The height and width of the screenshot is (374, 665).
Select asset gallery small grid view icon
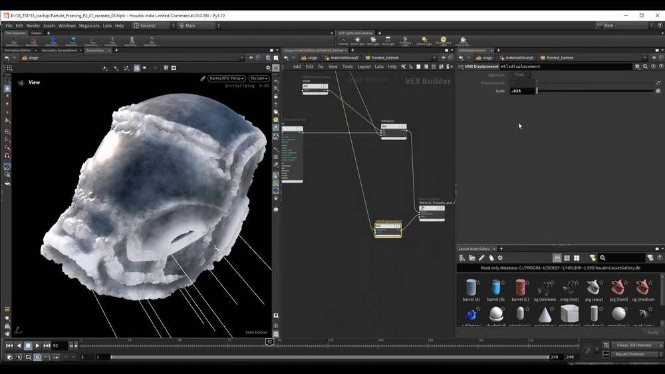pos(567,258)
